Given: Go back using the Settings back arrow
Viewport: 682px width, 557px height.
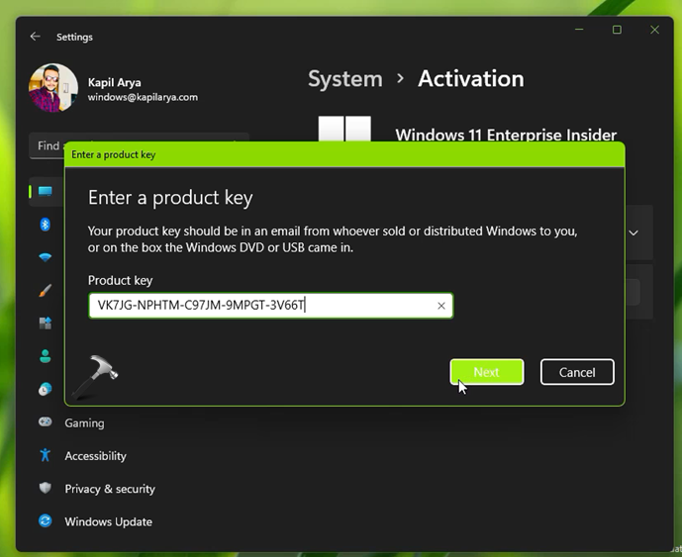Looking at the screenshot, I should point(36,37).
